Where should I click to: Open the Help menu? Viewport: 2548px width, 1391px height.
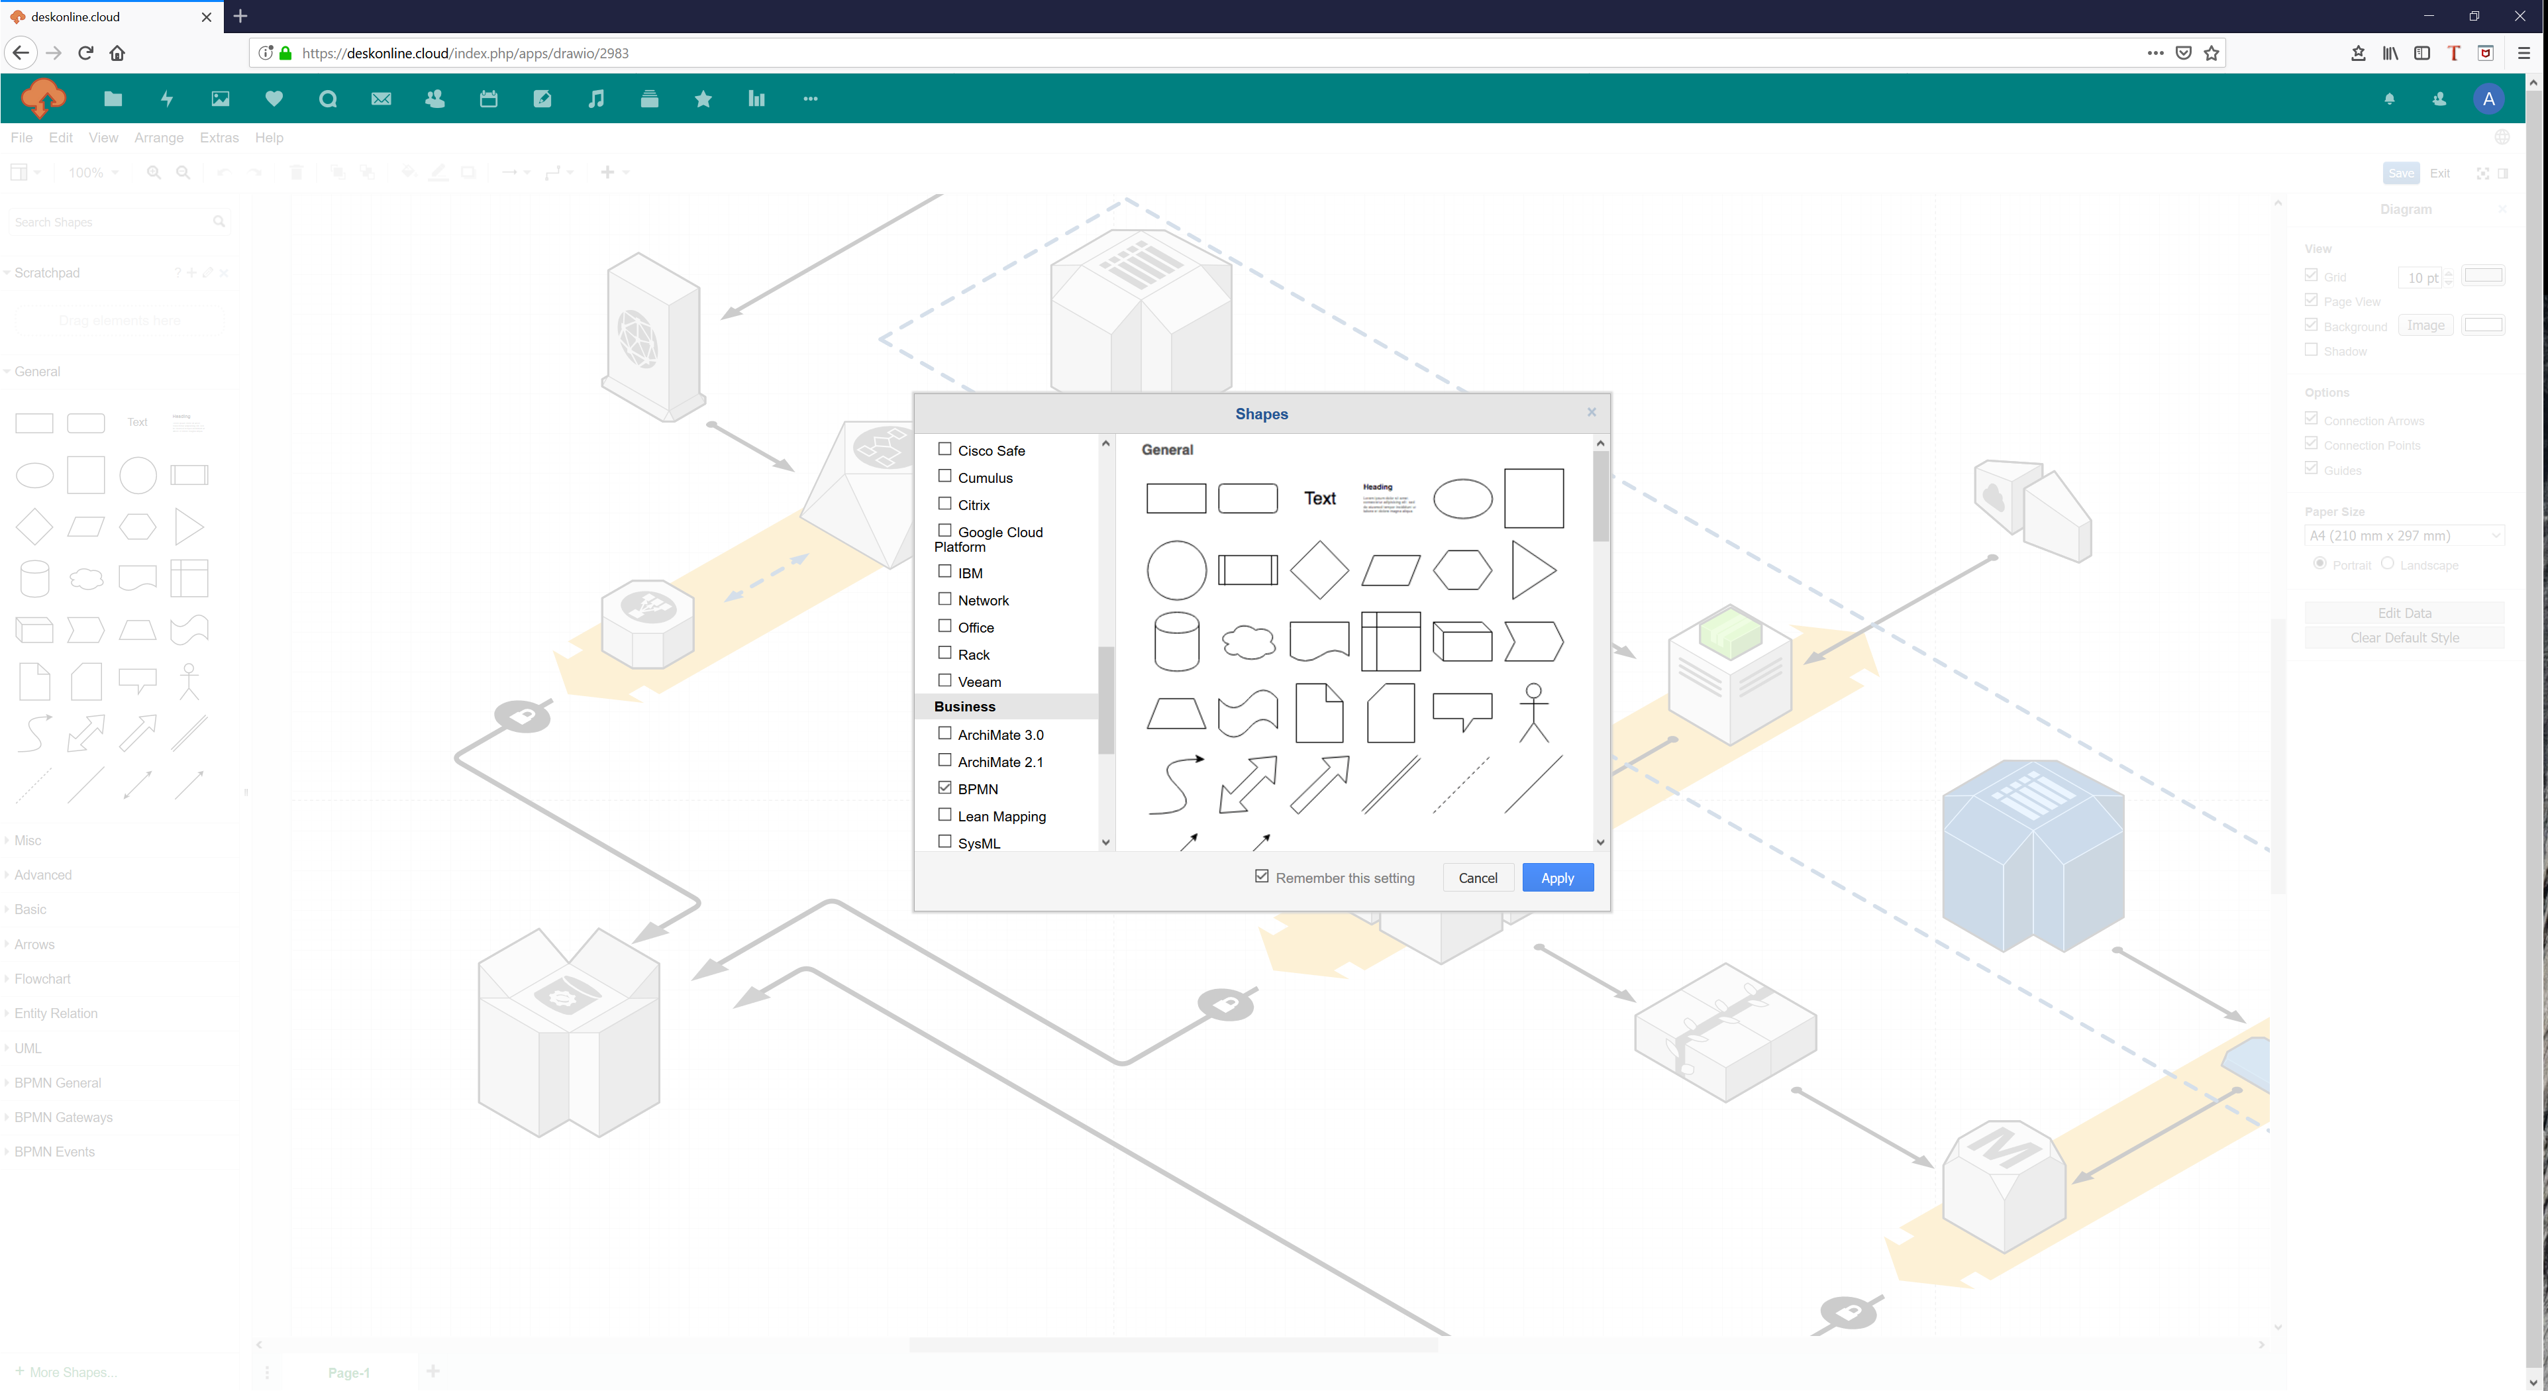(x=268, y=138)
